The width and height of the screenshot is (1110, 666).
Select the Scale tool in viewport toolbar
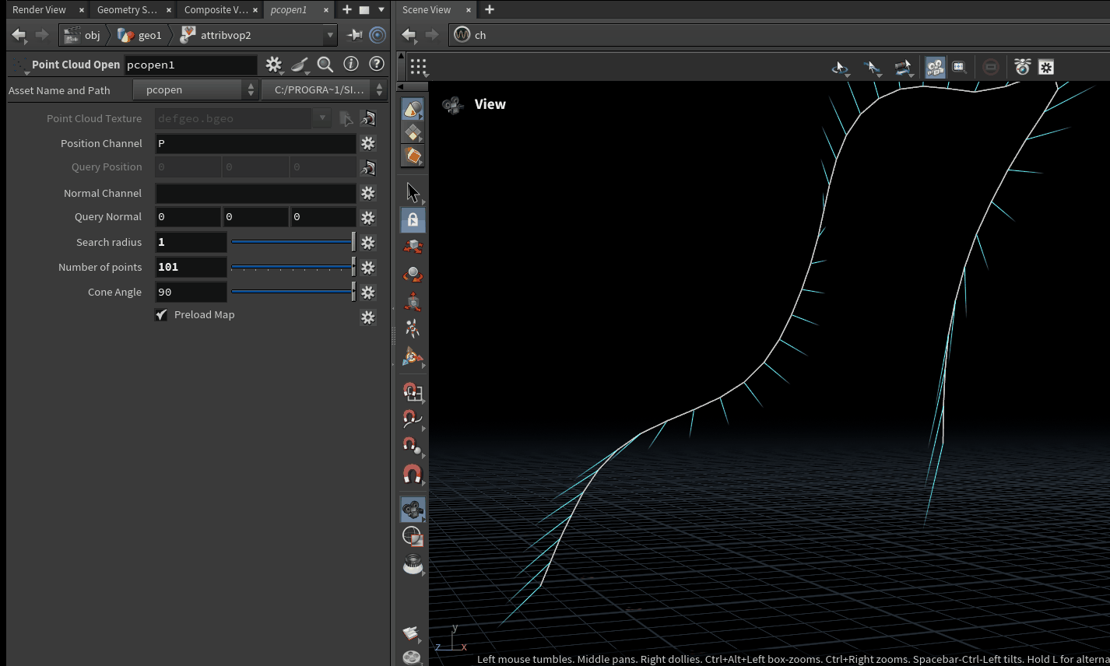[x=413, y=301]
